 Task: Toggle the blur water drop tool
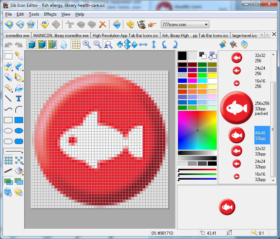(x=64, y=44)
